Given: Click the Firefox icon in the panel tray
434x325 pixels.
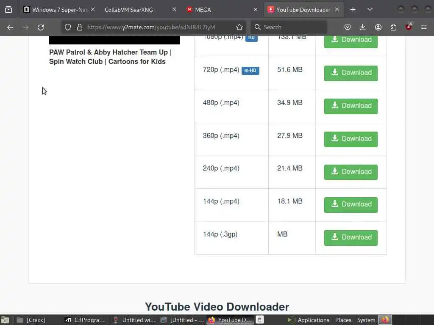Looking at the screenshot, I should pyautogui.click(x=385, y=320).
